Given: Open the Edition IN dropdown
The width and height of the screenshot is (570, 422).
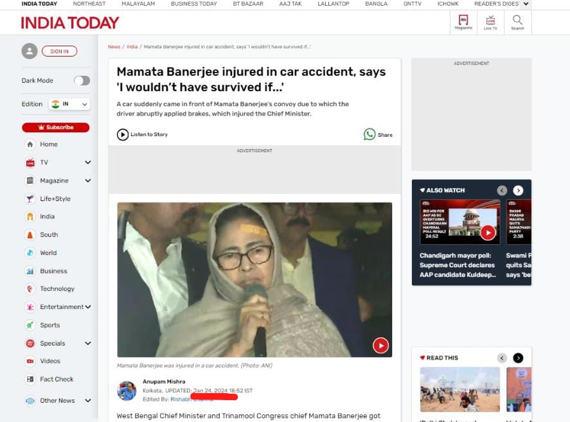Looking at the screenshot, I should click(x=69, y=104).
